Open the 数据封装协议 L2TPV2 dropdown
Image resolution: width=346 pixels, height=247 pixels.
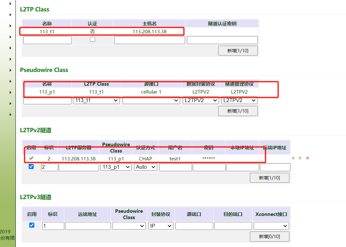pos(201,100)
